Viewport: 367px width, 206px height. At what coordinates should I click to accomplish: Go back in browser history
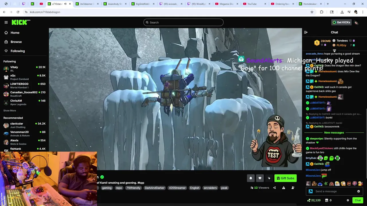4,12
